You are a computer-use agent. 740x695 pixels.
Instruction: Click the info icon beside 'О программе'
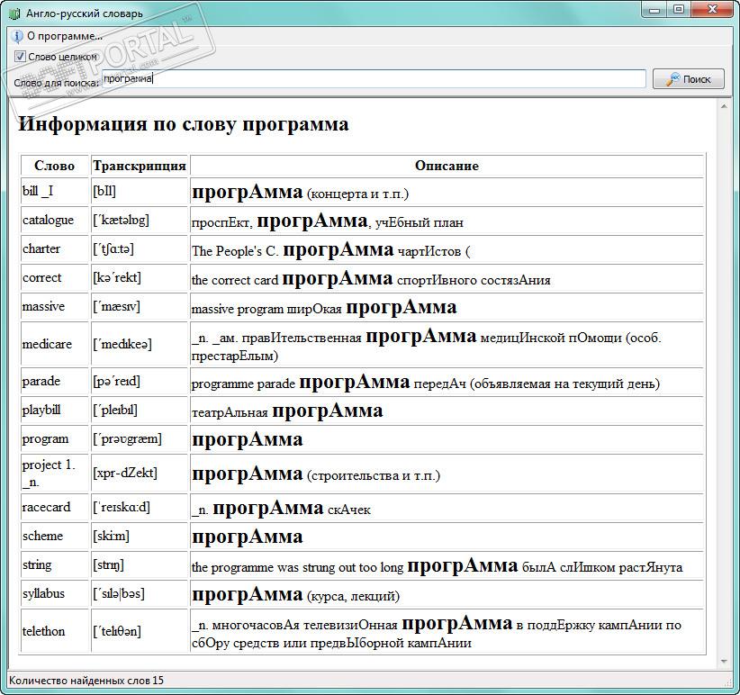17,36
